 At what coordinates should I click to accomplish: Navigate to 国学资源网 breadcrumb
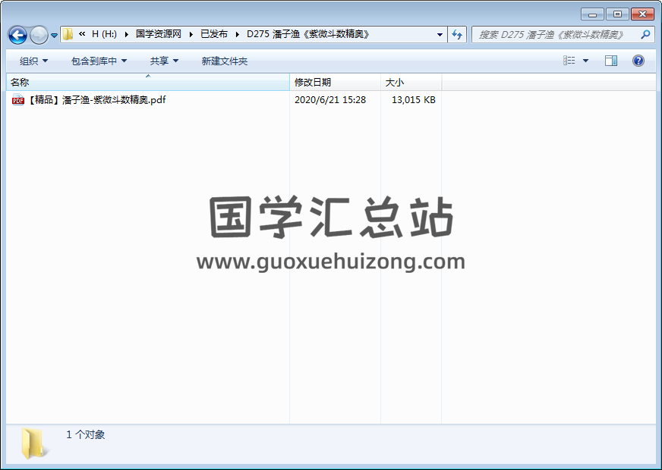point(159,34)
